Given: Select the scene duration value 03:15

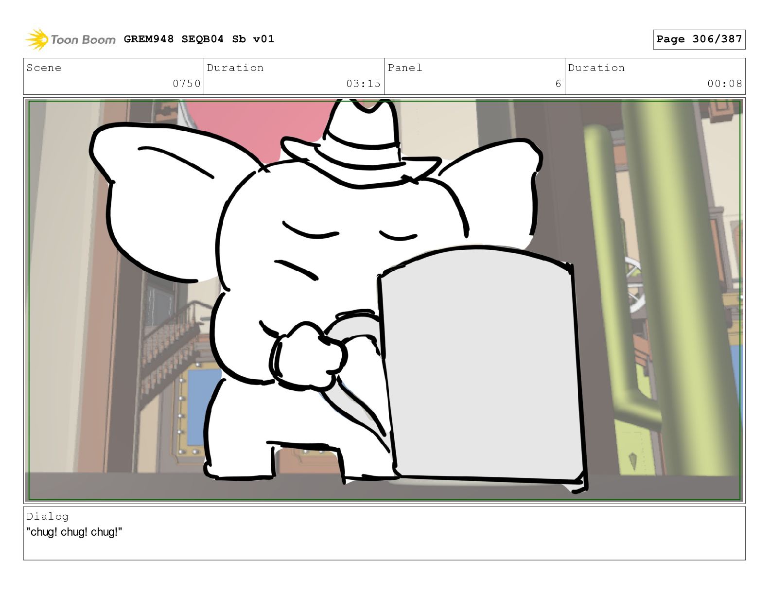Looking at the screenshot, I should (x=363, y=84).
